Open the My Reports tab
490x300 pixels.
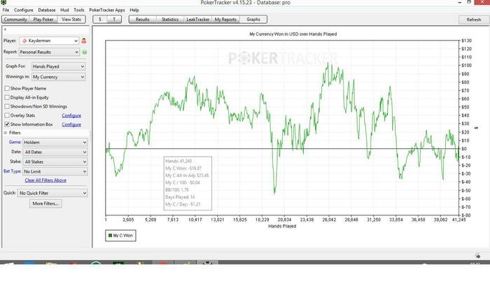point(225,20)
